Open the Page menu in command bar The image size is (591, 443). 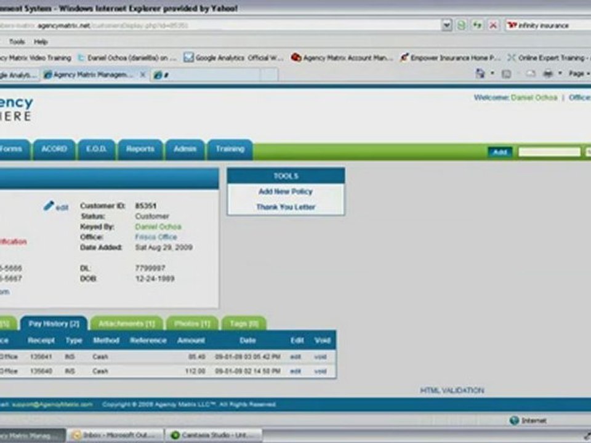578,73
